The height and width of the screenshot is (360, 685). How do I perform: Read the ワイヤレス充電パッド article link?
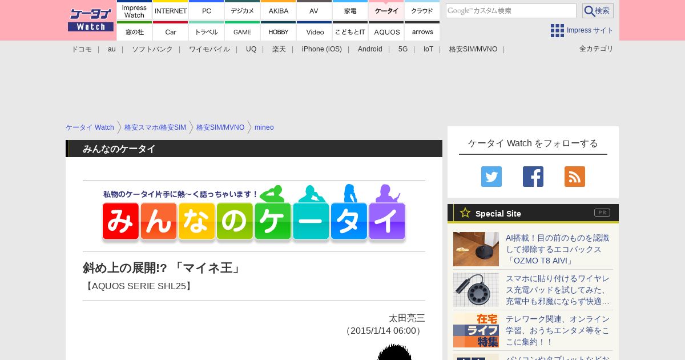click(558, 290)
